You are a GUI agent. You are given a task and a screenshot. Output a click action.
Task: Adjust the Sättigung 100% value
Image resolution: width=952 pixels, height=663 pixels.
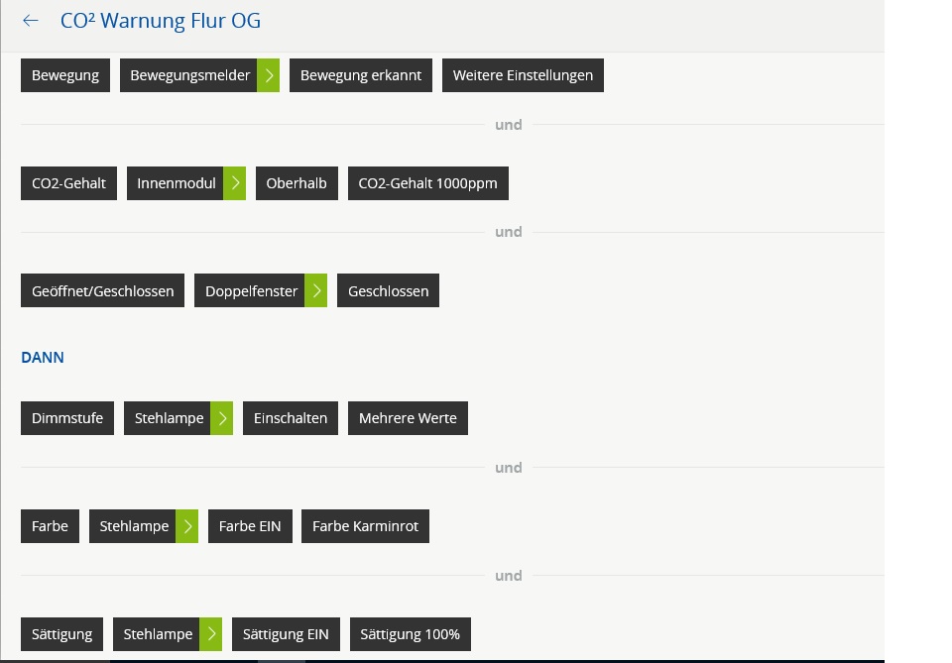tap(410, 634)
